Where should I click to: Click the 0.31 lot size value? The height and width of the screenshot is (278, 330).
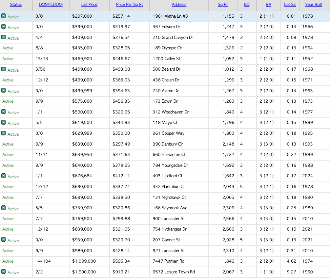(x=292, y=251)
